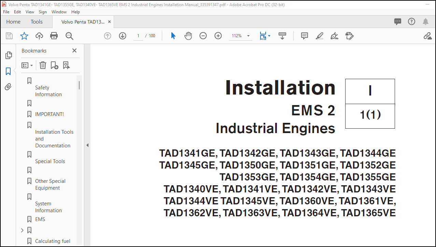Close the Volvo Penta document tab
Screen dimensions: 436x247
109,21
